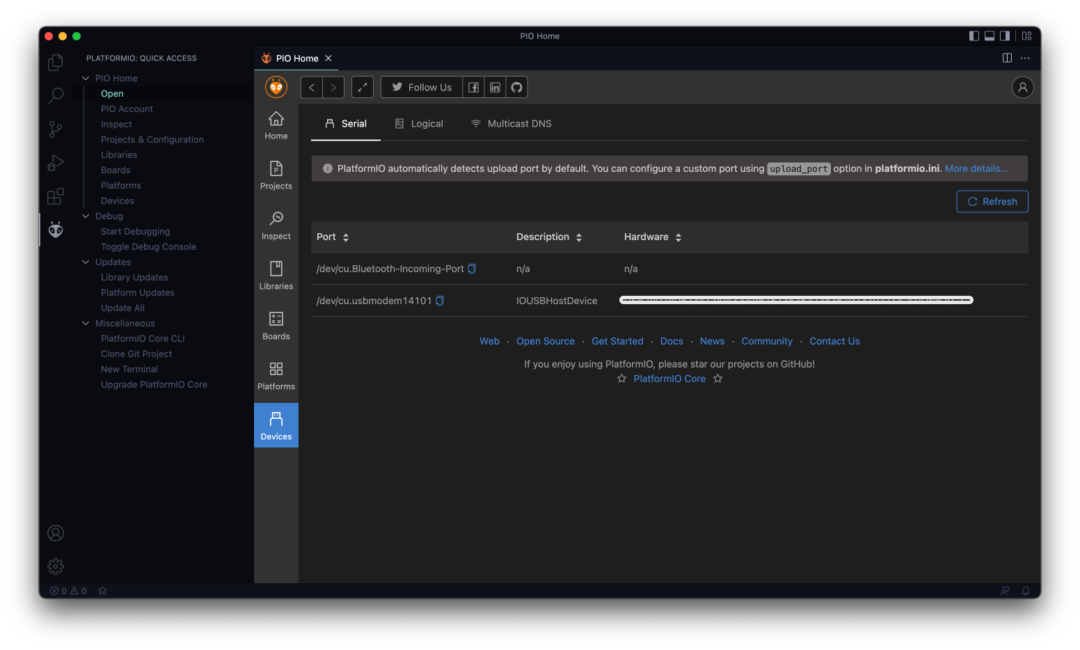The image size is (1080, 650).
Task: Open the Community footer link
Action: pyautogui.click(x=767, y=341)
